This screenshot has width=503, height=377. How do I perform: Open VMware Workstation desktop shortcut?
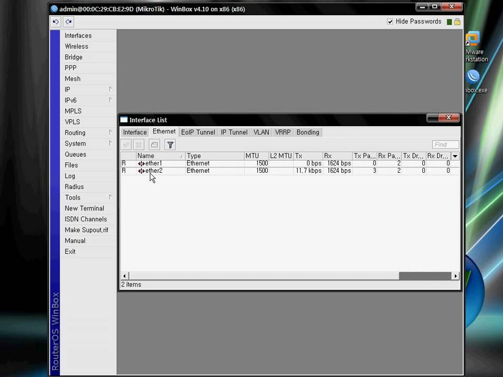point(477,47)
